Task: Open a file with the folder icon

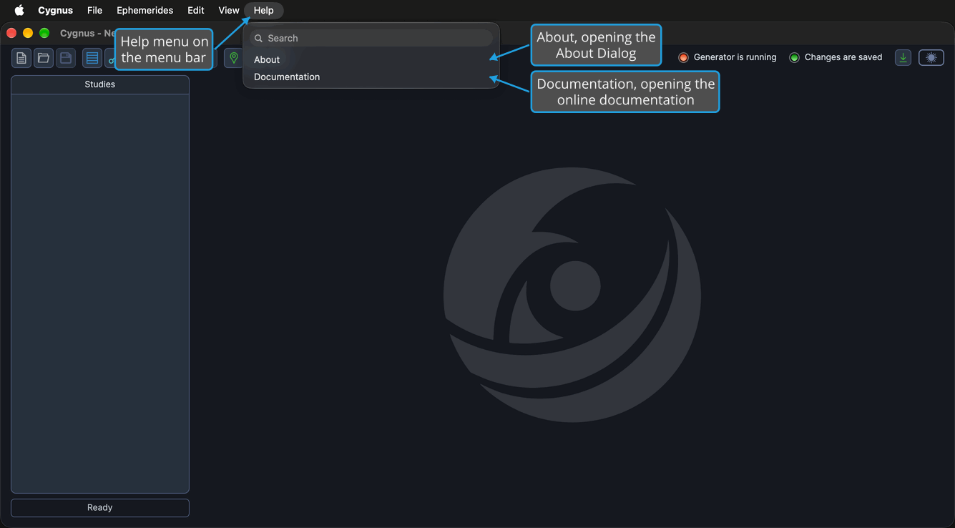Action: tap(44, 58)
